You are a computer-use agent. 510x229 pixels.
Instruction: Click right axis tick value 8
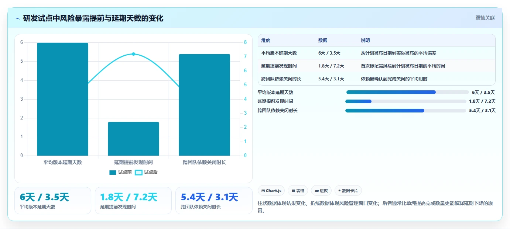tap(245, 42)
